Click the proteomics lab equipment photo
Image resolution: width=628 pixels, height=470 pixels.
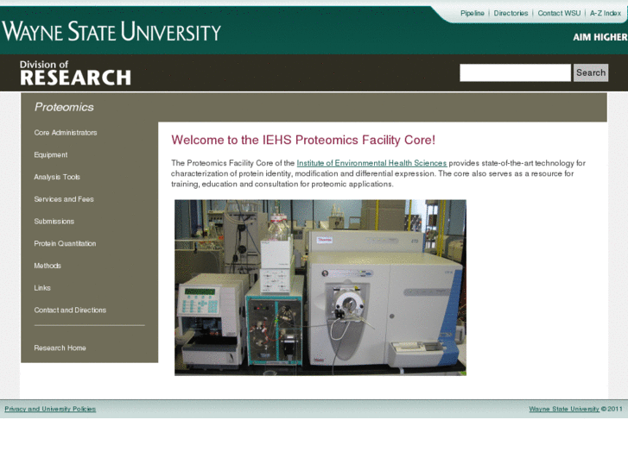tap(320, 287)
